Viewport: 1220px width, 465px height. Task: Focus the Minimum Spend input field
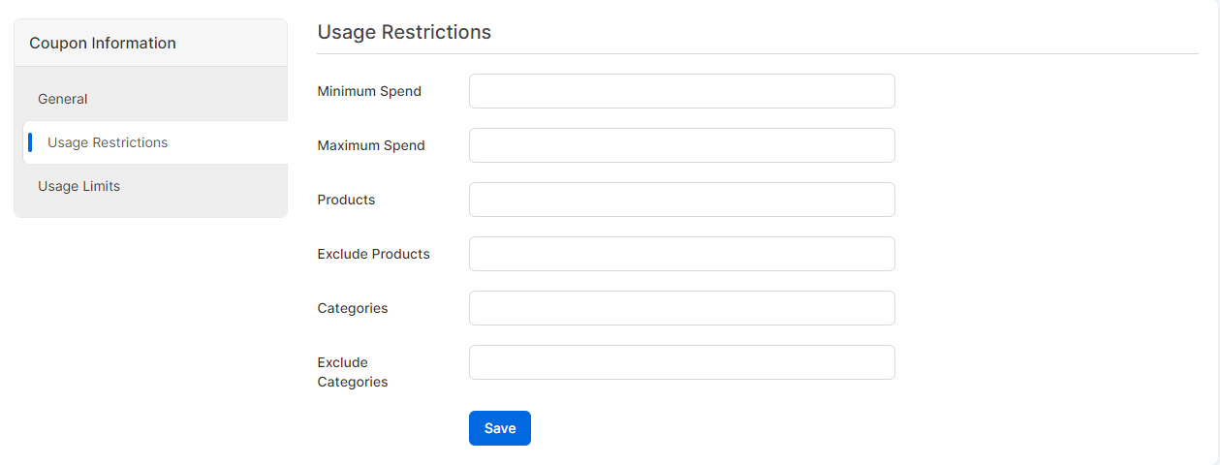point(682,91)
